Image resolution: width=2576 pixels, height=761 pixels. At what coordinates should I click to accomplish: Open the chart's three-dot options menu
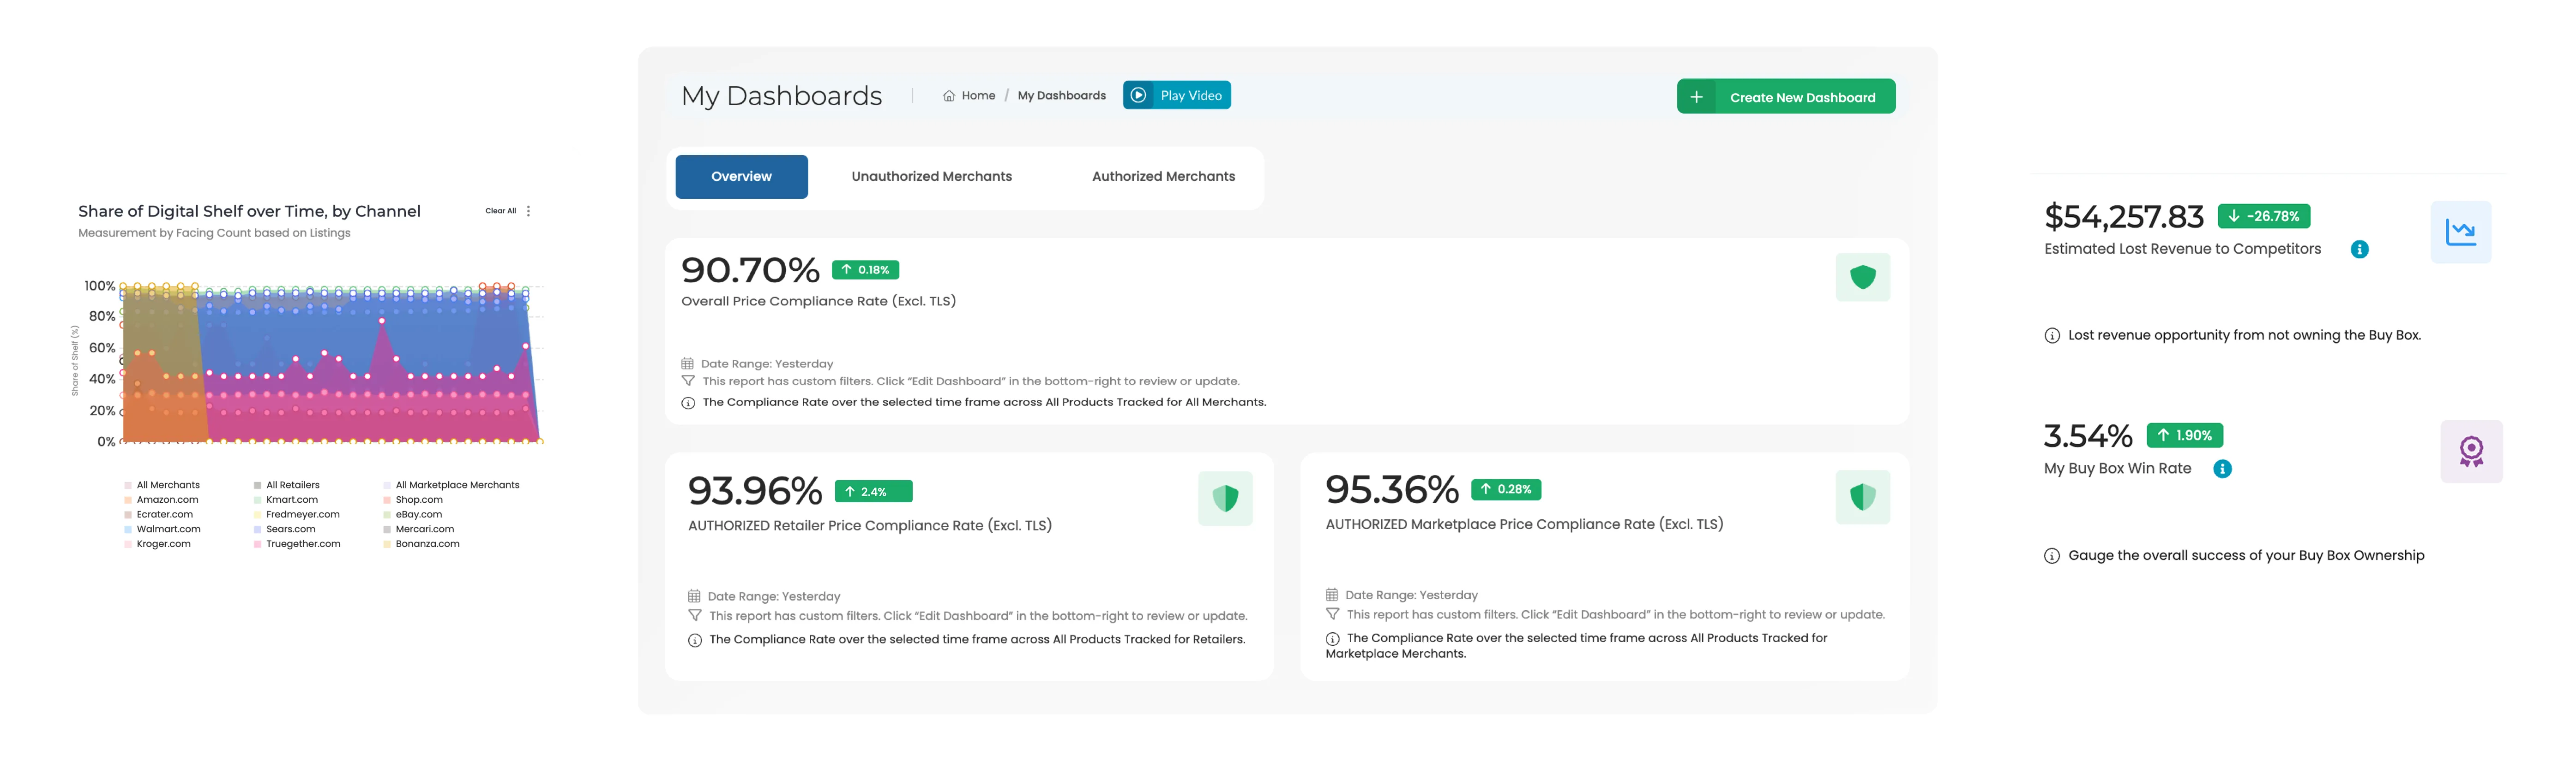[528, 211]
